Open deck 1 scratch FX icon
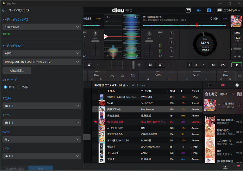This screenshot has width=243, height=171. [89, 65]
